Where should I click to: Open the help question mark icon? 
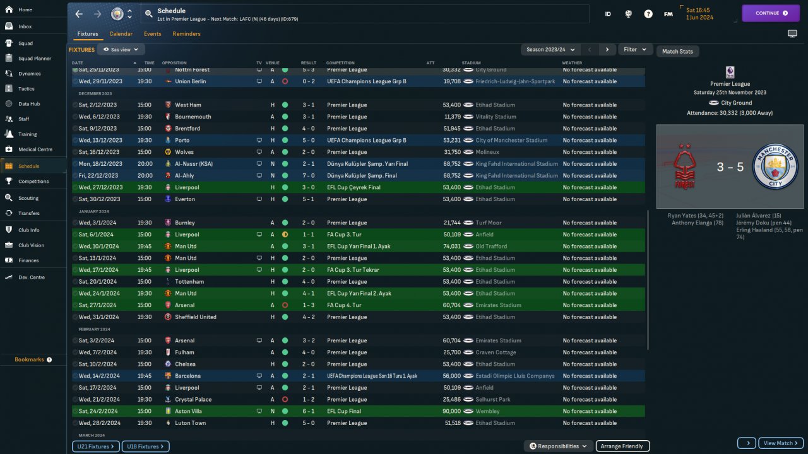[648, 14]
